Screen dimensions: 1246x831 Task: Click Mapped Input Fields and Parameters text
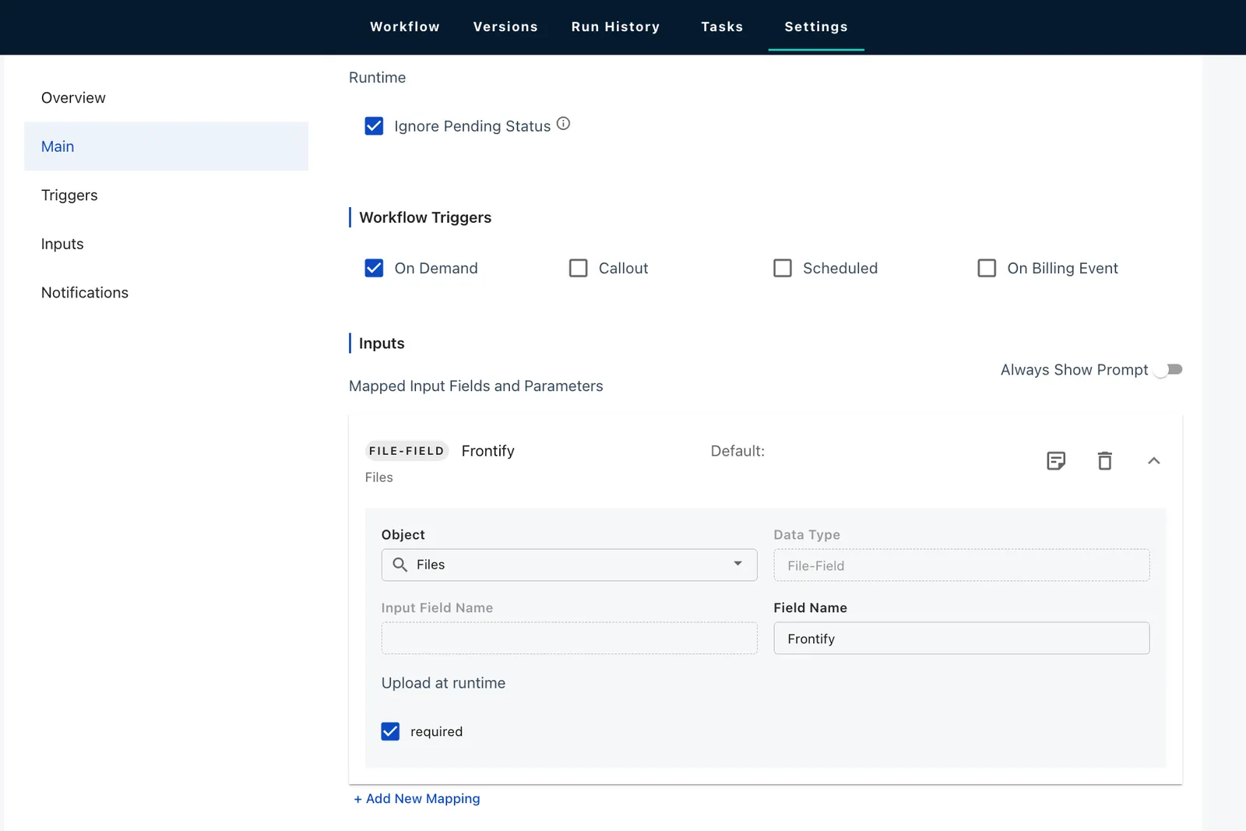point(476,386)
